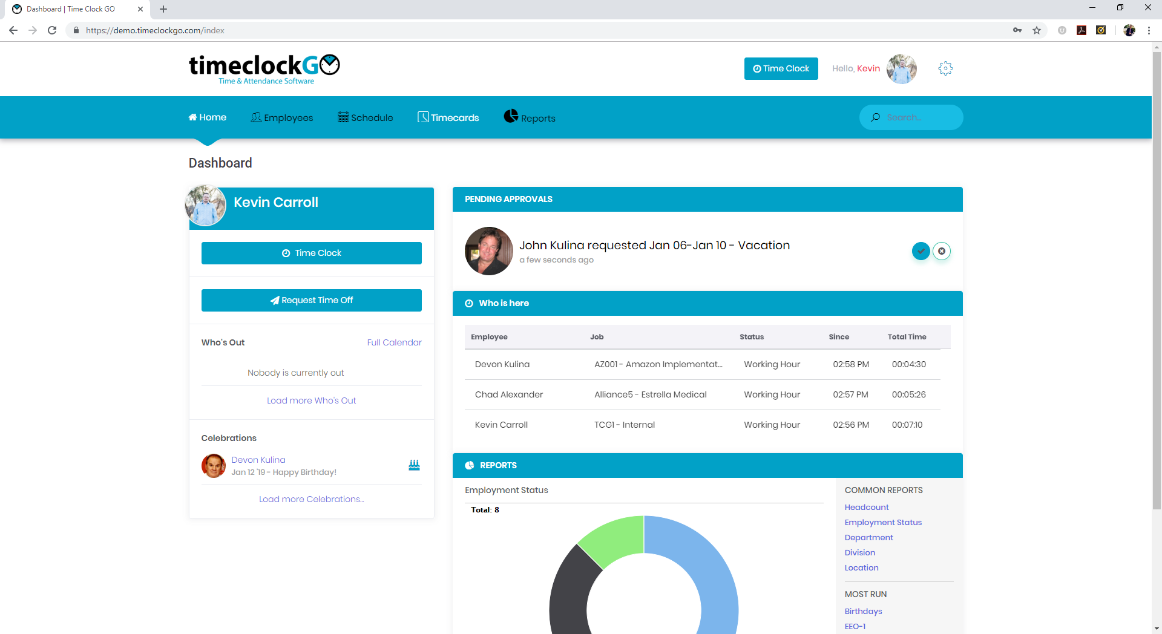Open the Birthdays report
The image size is (1162, 634).
pos(864,611)
